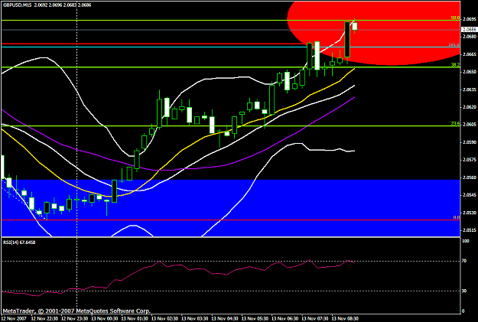The height and width of the screenshot is (322, 478).
Task: Select the 50.0 Fibonacci level label
Action: click(456, 18)
